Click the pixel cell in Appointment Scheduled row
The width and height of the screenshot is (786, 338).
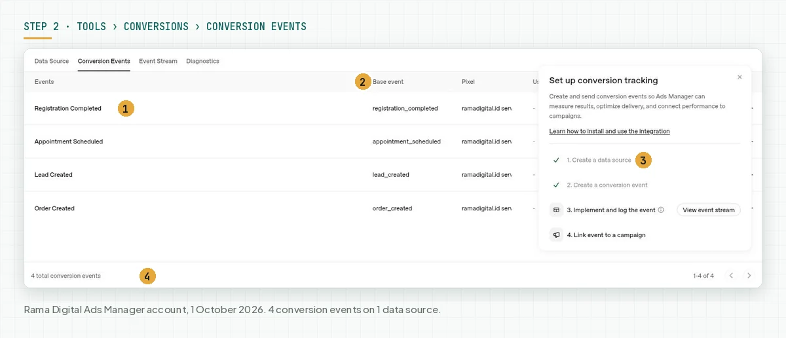pyautogui.click(x=486, y=141)
